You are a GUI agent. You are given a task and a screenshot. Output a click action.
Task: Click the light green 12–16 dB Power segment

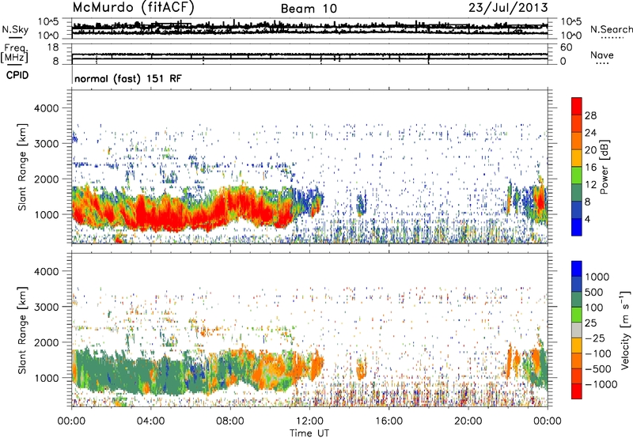(577, 176)
